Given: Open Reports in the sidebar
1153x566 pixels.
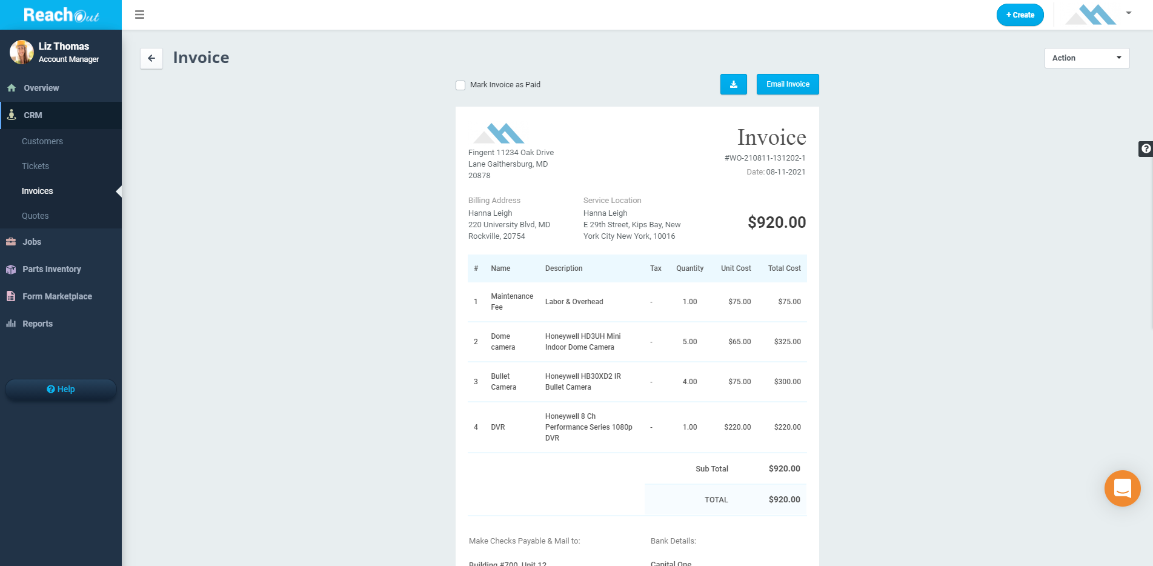Looking at the screenshot, I should [61, 324].
